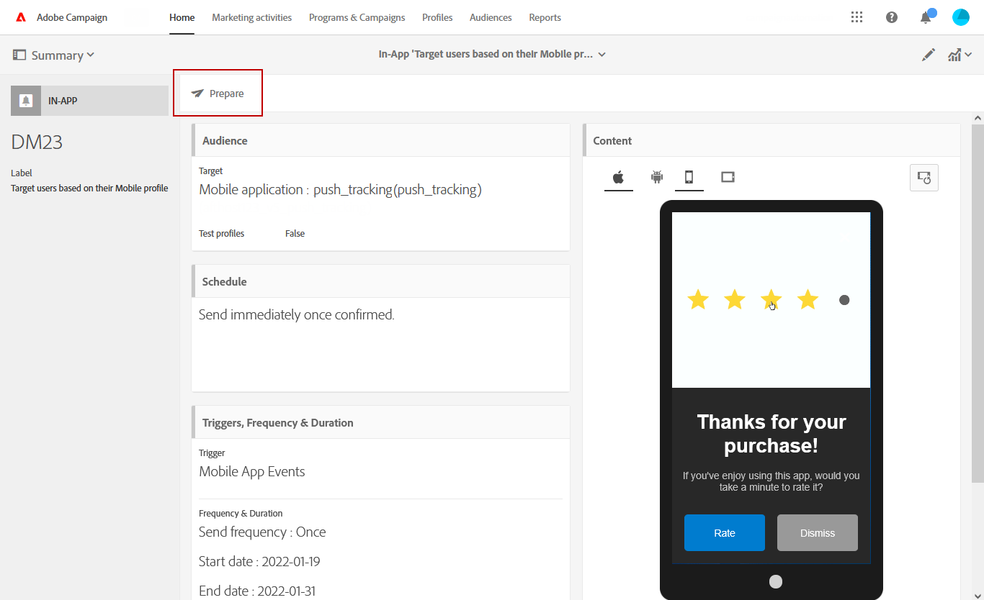The image size is (984, 600).
Task: Click the second rating star
Action: (x=734, y=299)
